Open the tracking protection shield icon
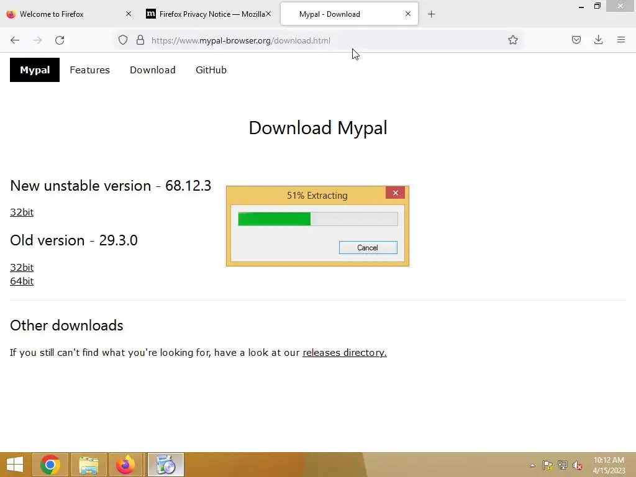Image resolution: width=636 pixels, height=477 pixels. 123,40
